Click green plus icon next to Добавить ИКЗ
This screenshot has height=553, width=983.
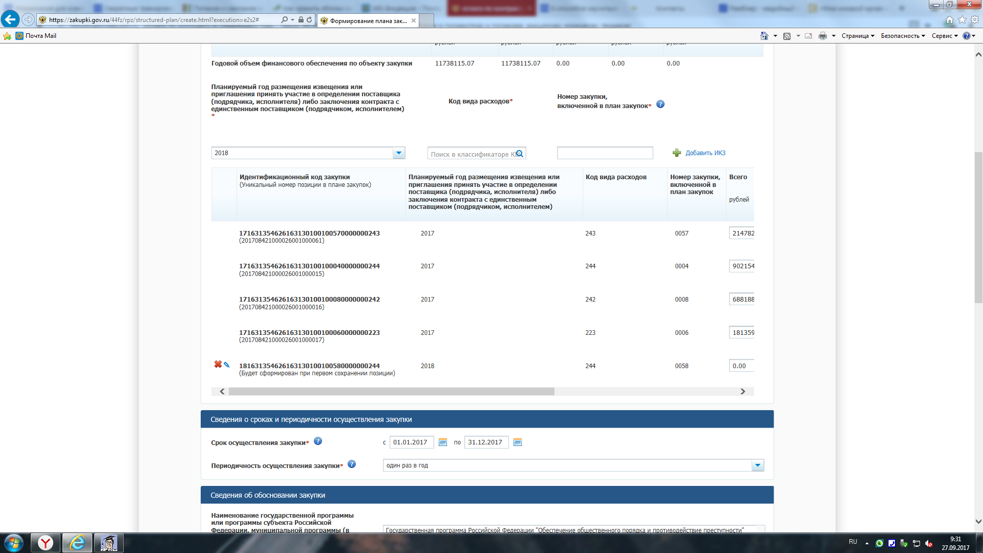[677, 153]
